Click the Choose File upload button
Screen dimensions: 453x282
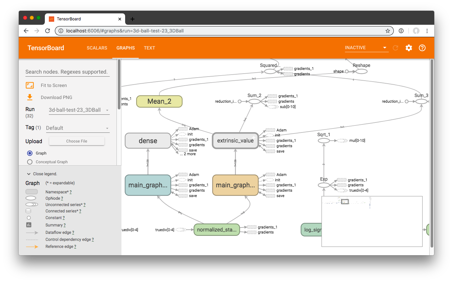click(x=77, y=141)
